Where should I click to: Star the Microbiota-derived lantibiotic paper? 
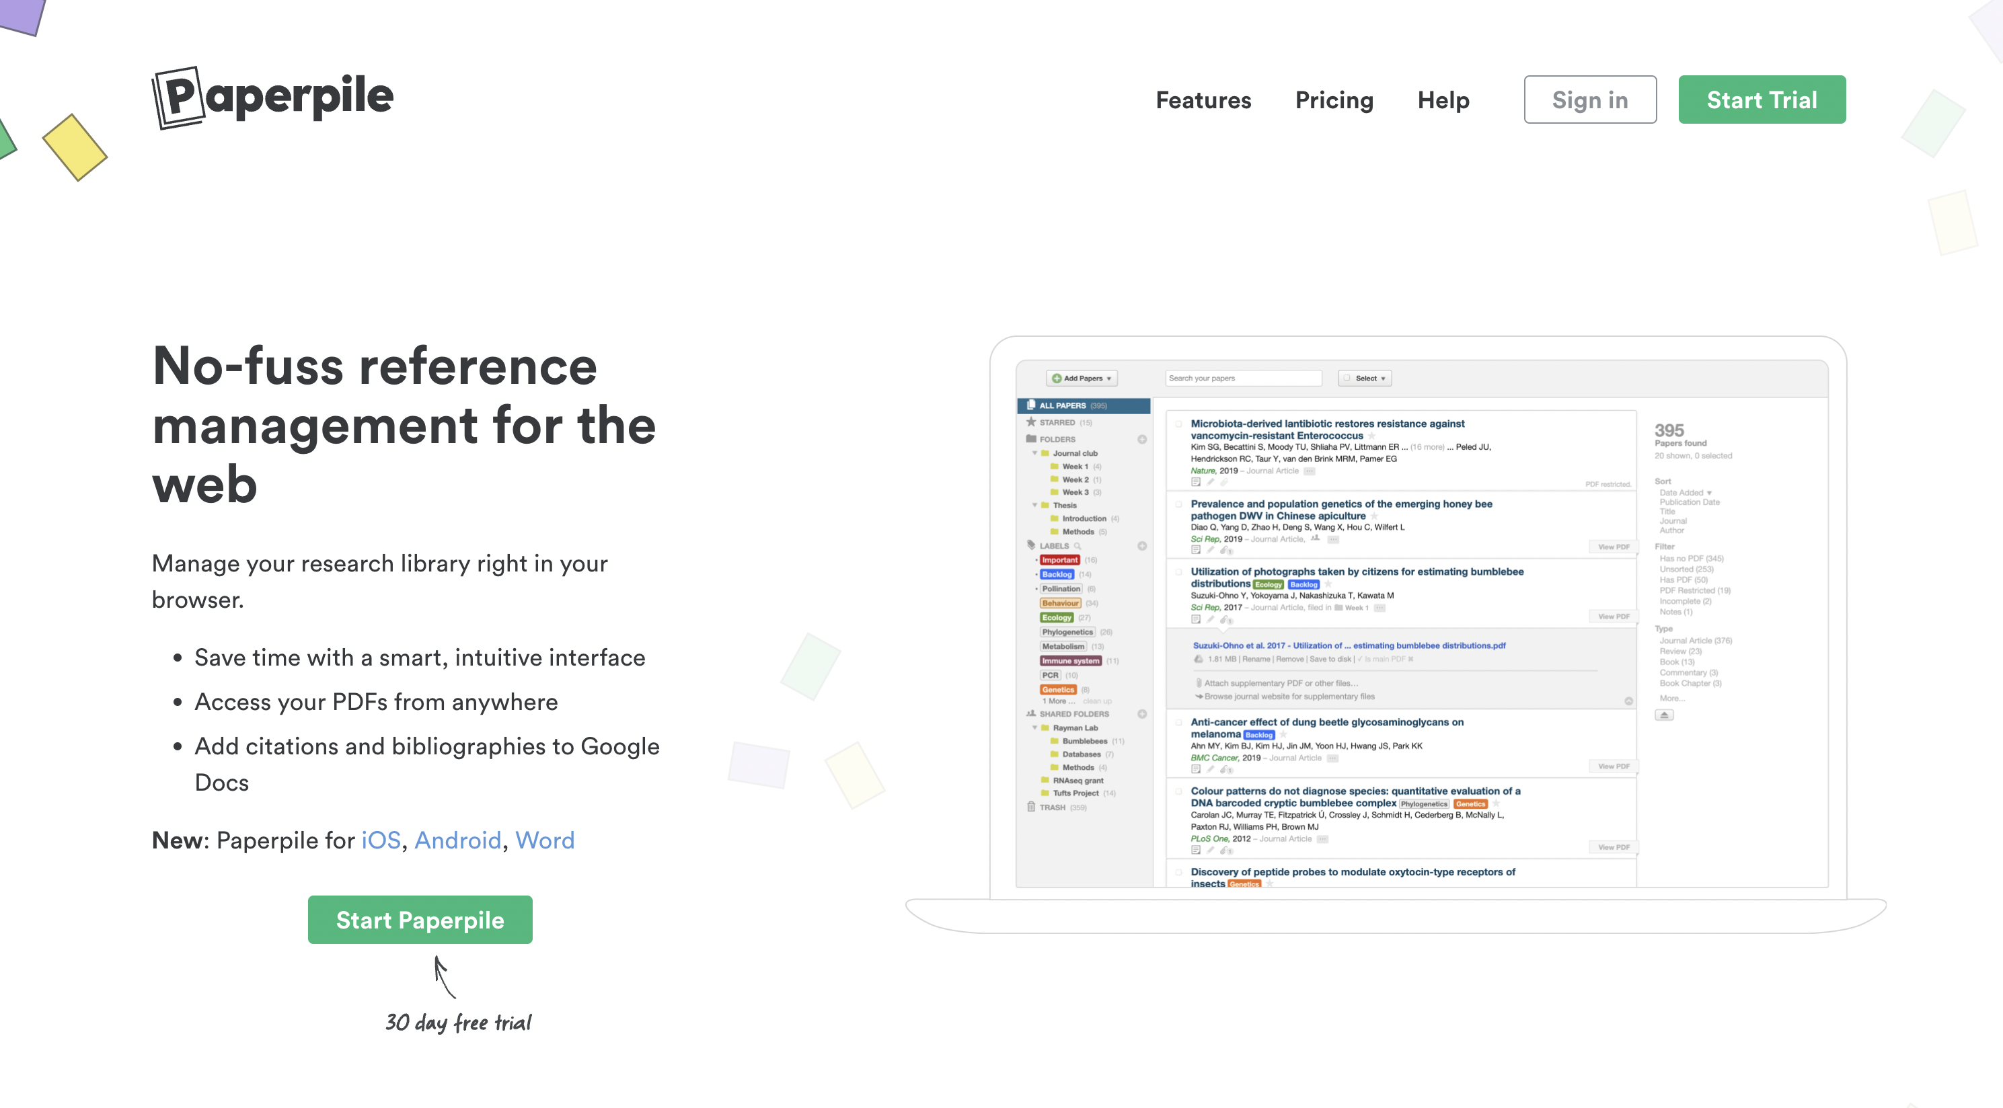pyautogui.click(x=1371, y=436)
